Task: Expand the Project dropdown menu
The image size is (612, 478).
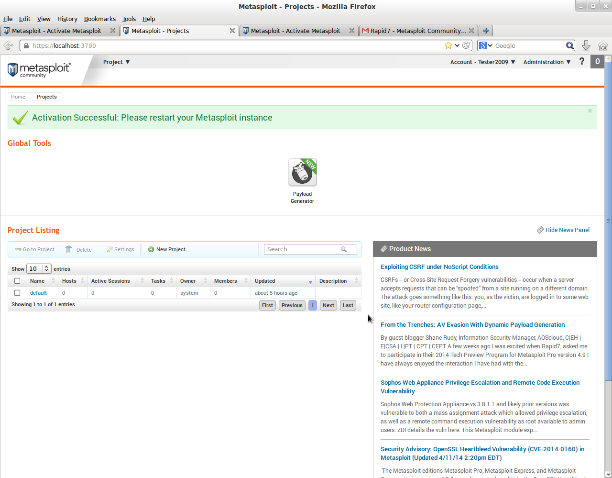Action: [116, 62]
